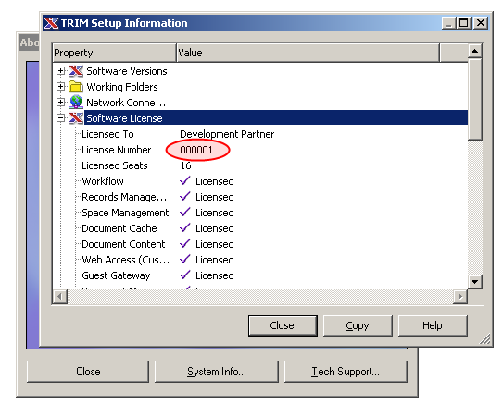Click the Guest Gateway licensed checkmark

click(x=185, y=275)
